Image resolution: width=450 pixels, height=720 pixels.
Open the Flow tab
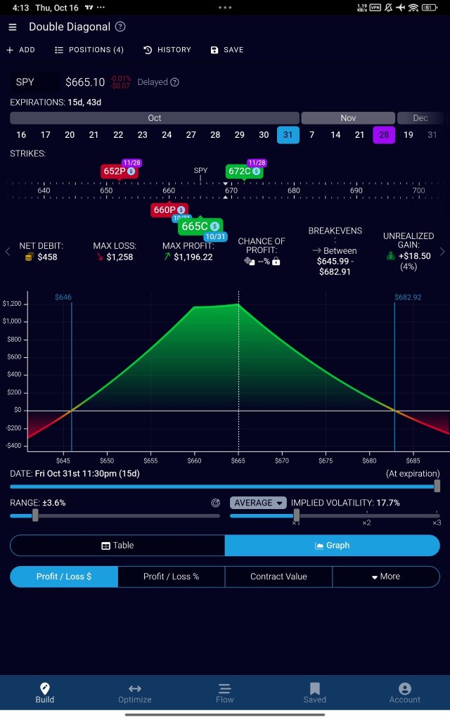coord(224,693)
